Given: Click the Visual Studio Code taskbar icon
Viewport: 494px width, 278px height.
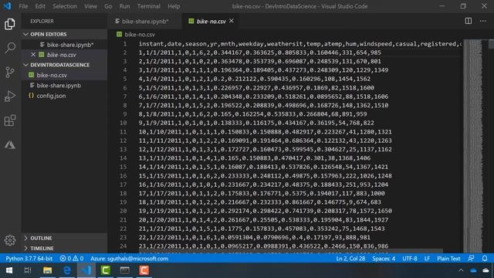Looking at the screenshot, I should click(x=86, y=270).
